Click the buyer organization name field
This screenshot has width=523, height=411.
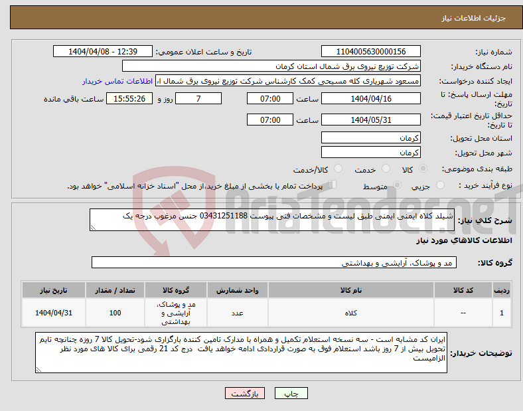tap(271, 66)
